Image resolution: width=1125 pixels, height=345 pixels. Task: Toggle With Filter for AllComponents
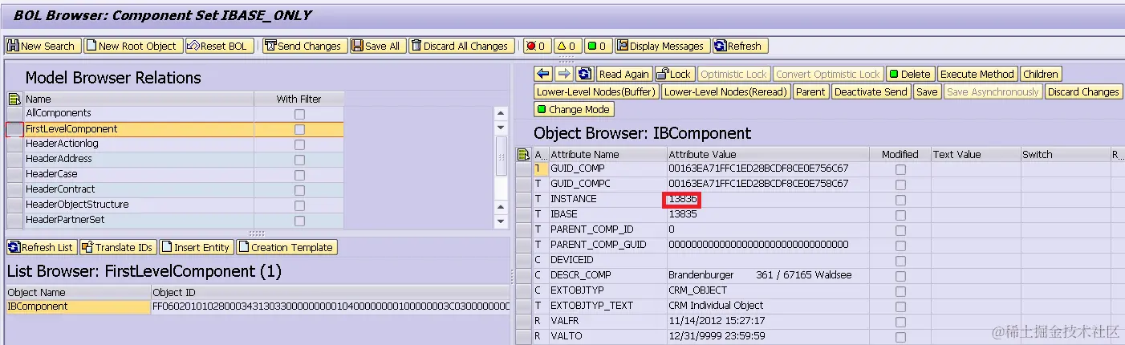tap(299, 114)
